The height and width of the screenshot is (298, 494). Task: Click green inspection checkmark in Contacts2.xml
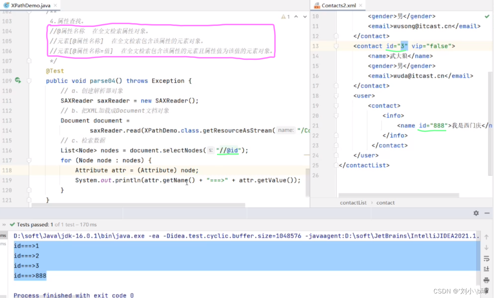(x=487, y=16)
